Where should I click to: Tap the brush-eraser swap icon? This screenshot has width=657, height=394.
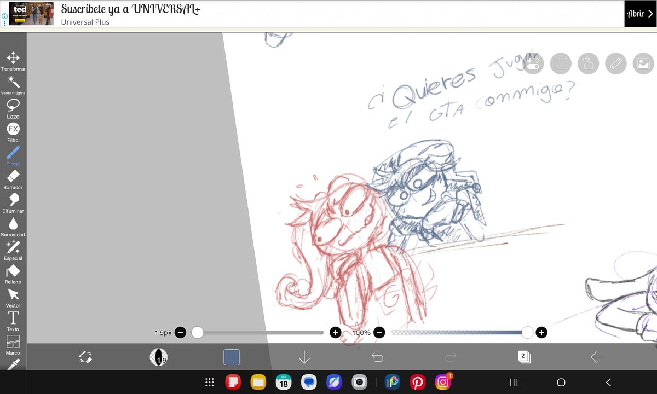(85, 357)
